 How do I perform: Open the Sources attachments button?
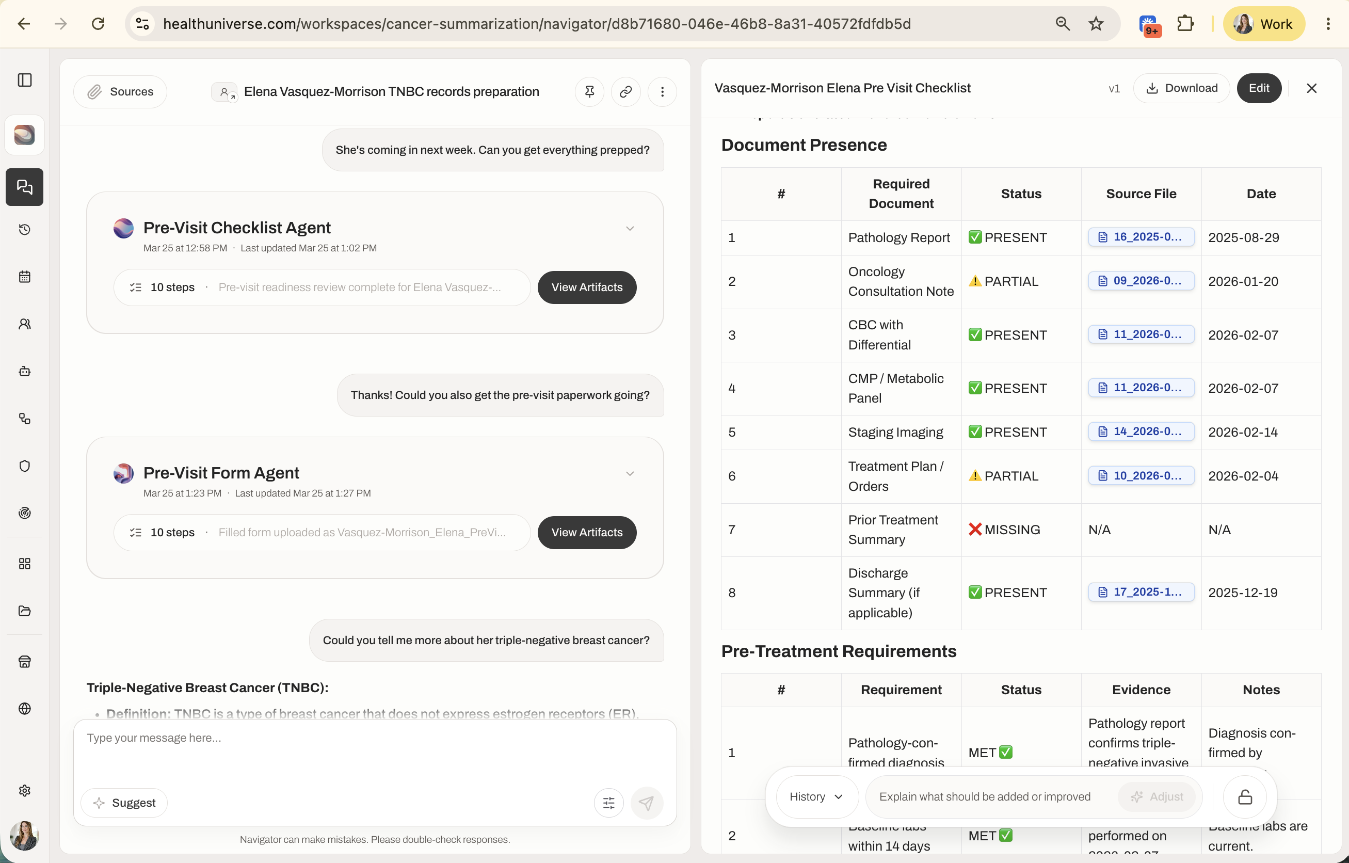tap(120, 91)
